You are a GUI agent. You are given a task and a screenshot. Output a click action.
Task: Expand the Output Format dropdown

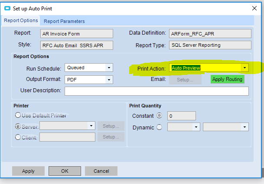point(109,80)
